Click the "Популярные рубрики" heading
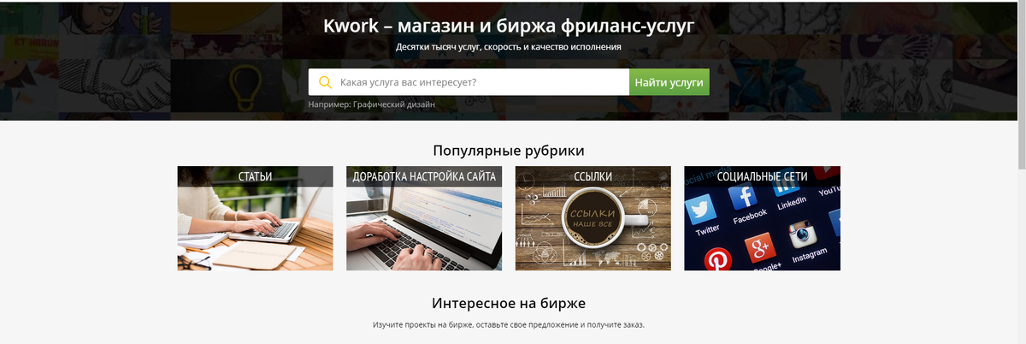 pos(509,151)
